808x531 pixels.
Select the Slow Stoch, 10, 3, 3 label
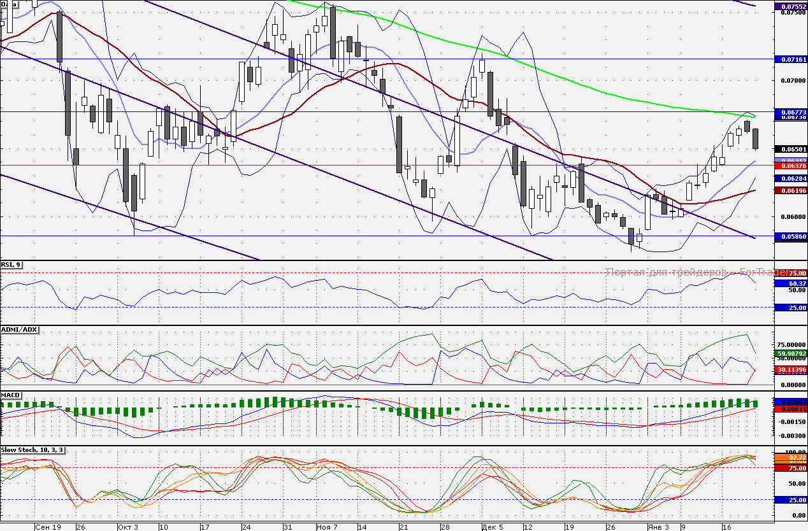[33, 450]
